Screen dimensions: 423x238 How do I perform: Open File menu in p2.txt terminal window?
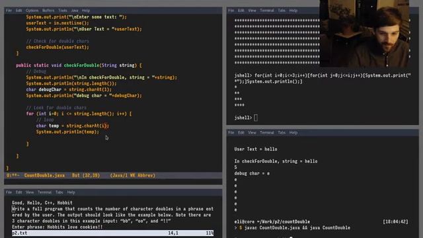pyautogui.click(x=9, y=192)
